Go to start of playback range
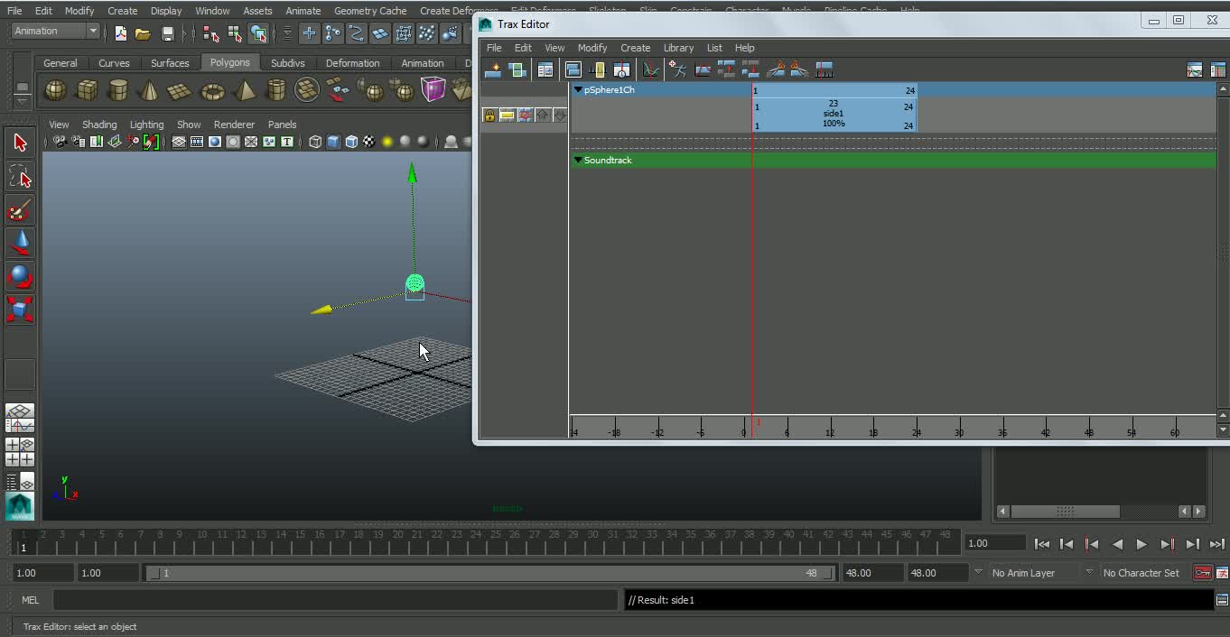 1041,544
